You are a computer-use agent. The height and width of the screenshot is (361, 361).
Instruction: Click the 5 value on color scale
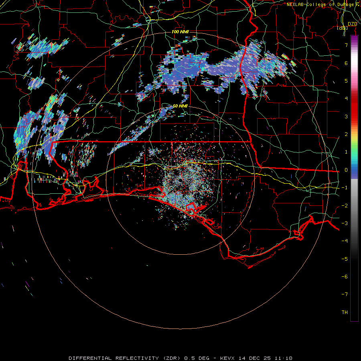click(x=346, y=81)
